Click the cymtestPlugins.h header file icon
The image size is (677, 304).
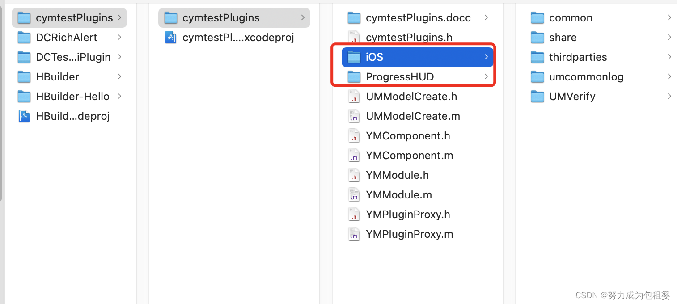pyautogui.click(x=354, y=38)
